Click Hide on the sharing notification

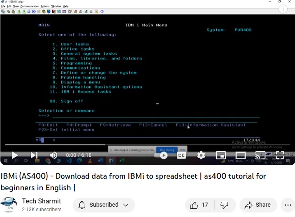(182, 150)
